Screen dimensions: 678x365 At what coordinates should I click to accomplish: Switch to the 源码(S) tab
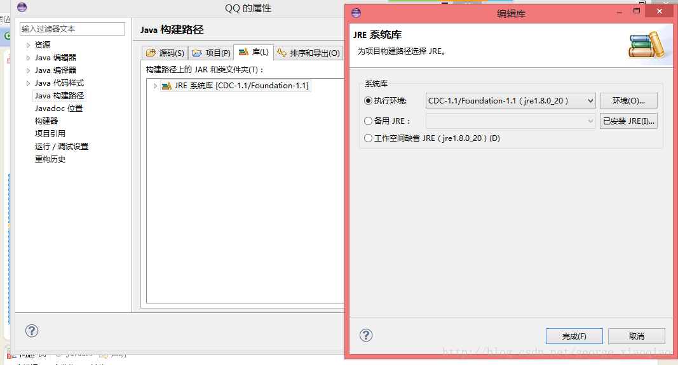(165, 53)
